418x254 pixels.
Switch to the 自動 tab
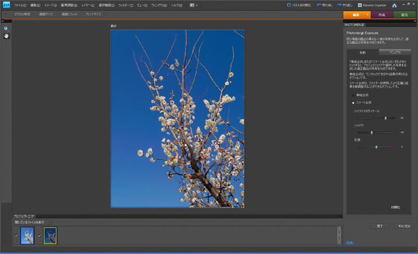pos(363,52)
